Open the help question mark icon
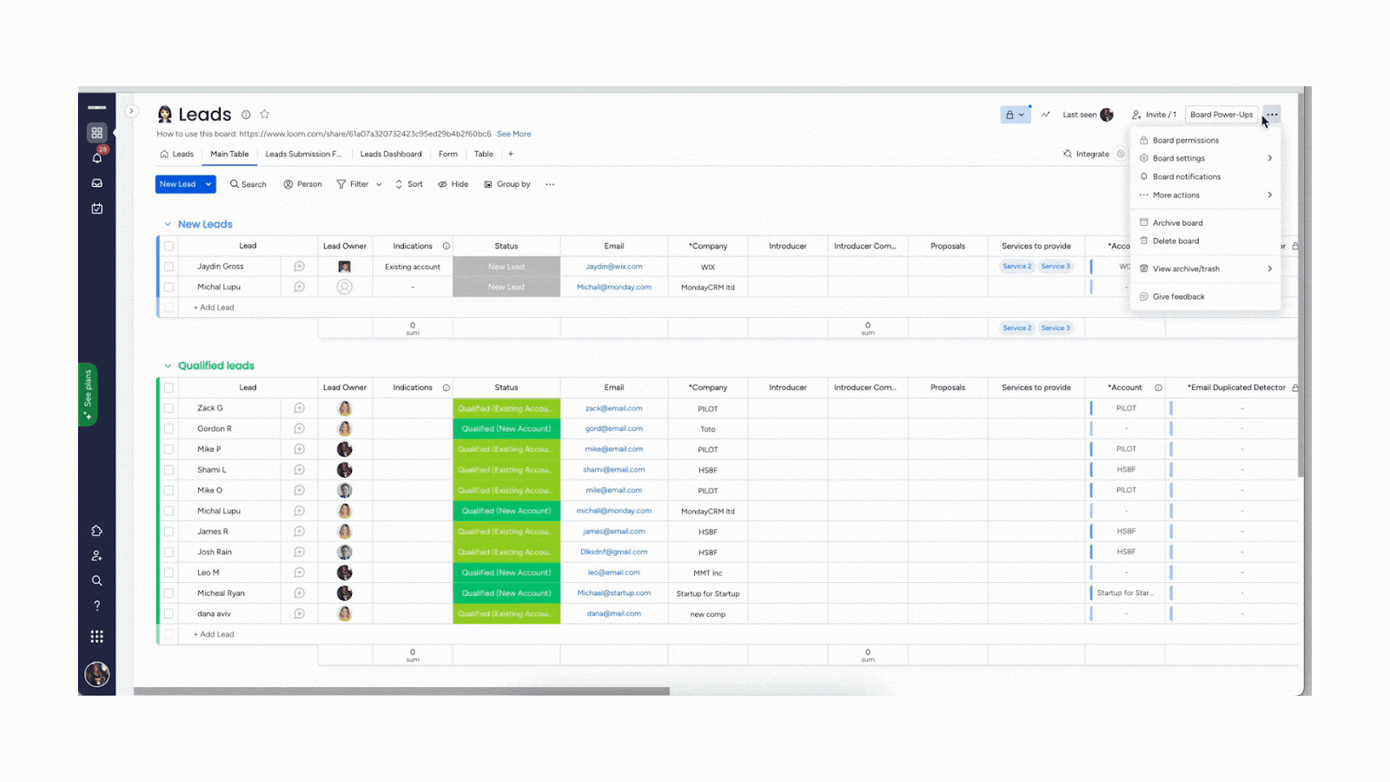 (97, 606)
